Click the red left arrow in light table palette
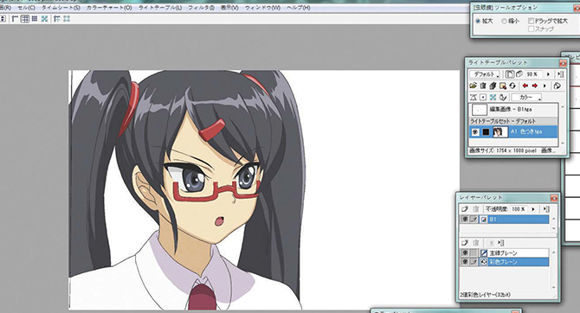 click(525, 86)
